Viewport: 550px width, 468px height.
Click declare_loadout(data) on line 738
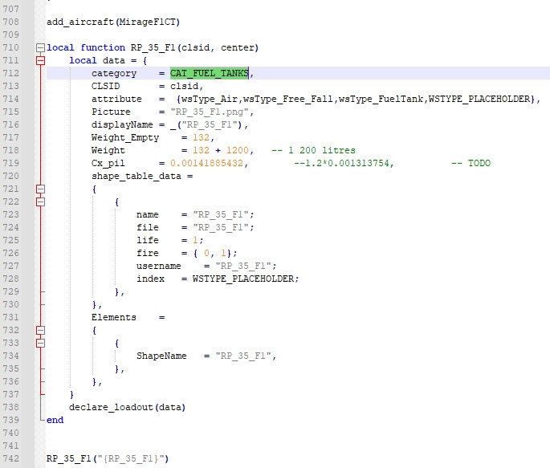click(128, 407)
